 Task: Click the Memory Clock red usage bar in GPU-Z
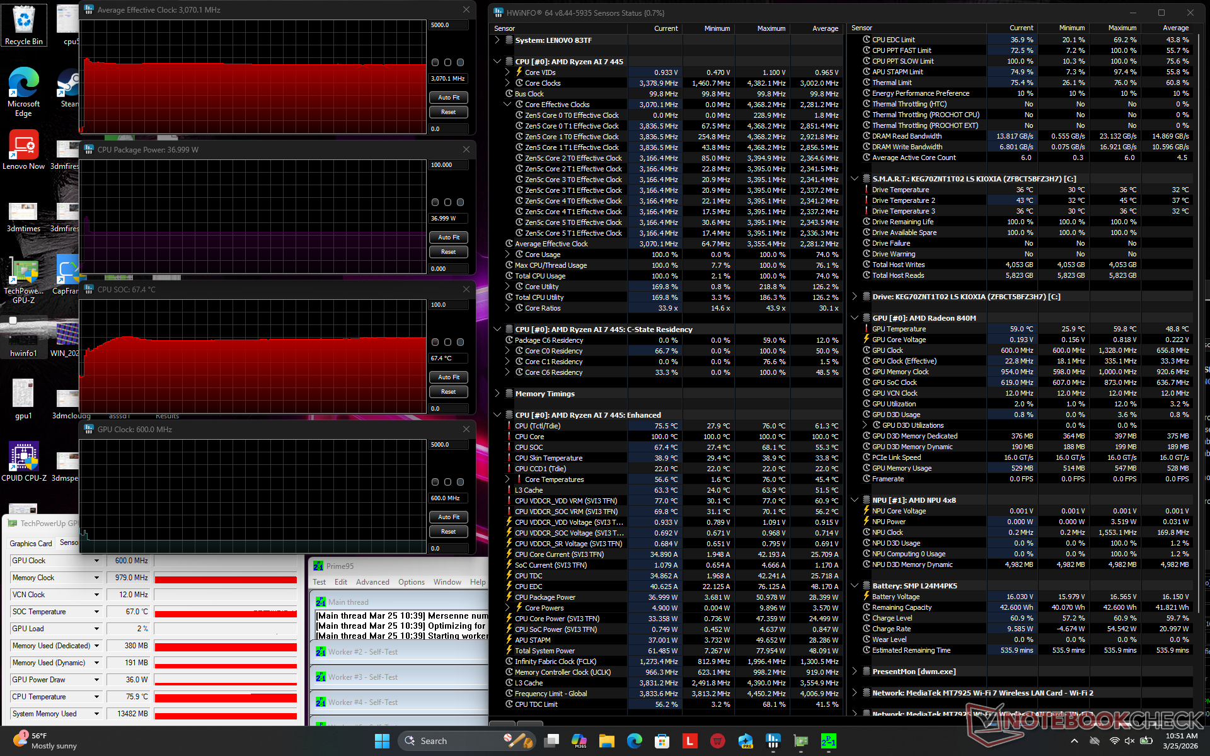click(x=225, y=578)
